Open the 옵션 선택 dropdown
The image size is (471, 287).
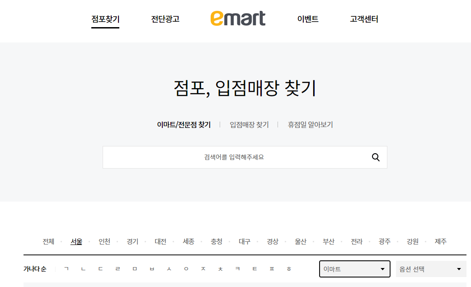[x=430, y=268]
